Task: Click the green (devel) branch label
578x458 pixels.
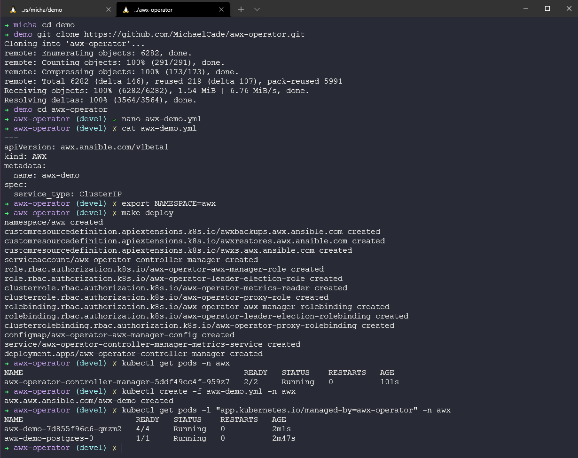Action: (x=91, y=119)
